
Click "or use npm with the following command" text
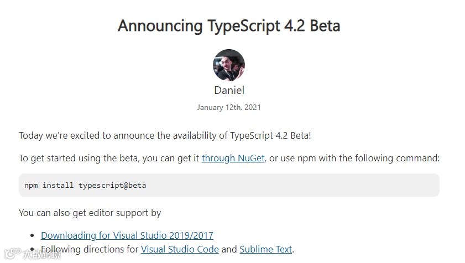354,159
